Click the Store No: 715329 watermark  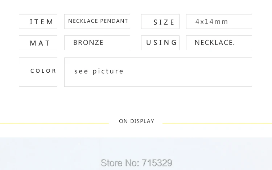click(x=136, y=163)
